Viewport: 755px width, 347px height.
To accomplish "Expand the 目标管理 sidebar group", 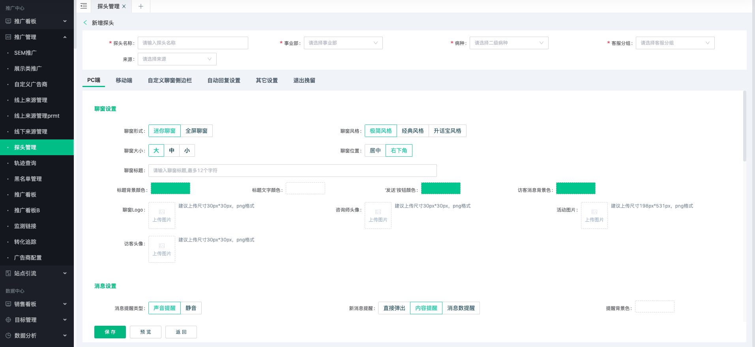I will pyautogui.click(x=65, y=320).
